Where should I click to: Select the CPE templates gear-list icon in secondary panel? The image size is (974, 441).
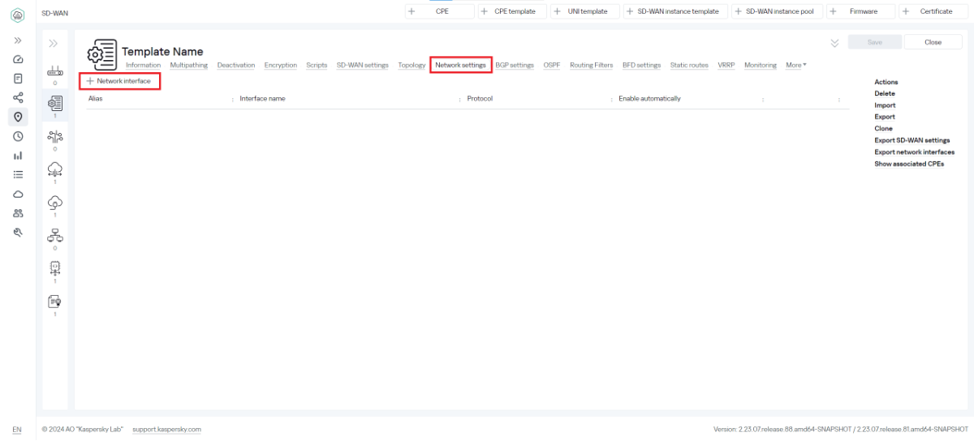tap(54, 103)
